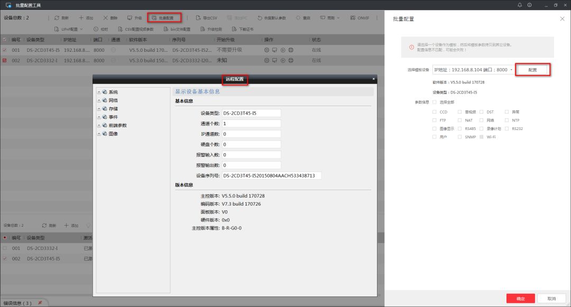This screenshot has width=571, height=307.
Task: Select 存储 in the remote config tree
Action: (x=113, y=109)
